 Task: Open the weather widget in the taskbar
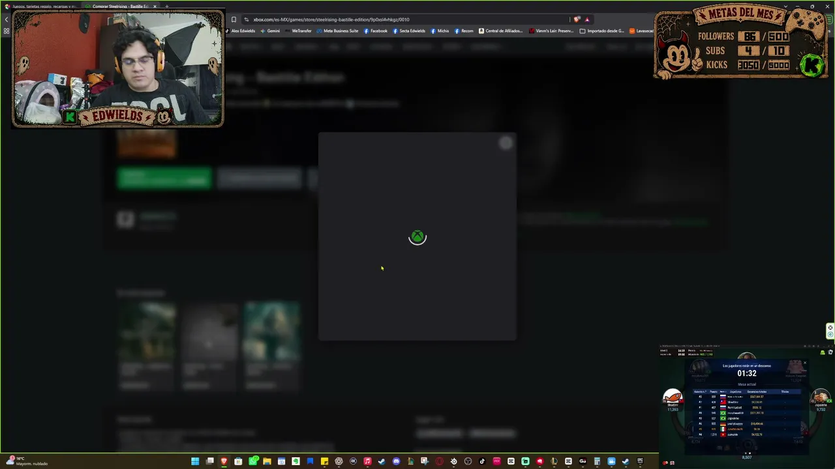tap(27, 461)
